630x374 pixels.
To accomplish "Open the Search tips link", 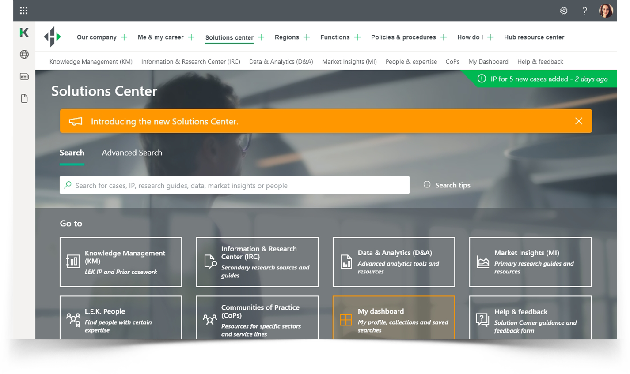I will [x=452, y=185].
